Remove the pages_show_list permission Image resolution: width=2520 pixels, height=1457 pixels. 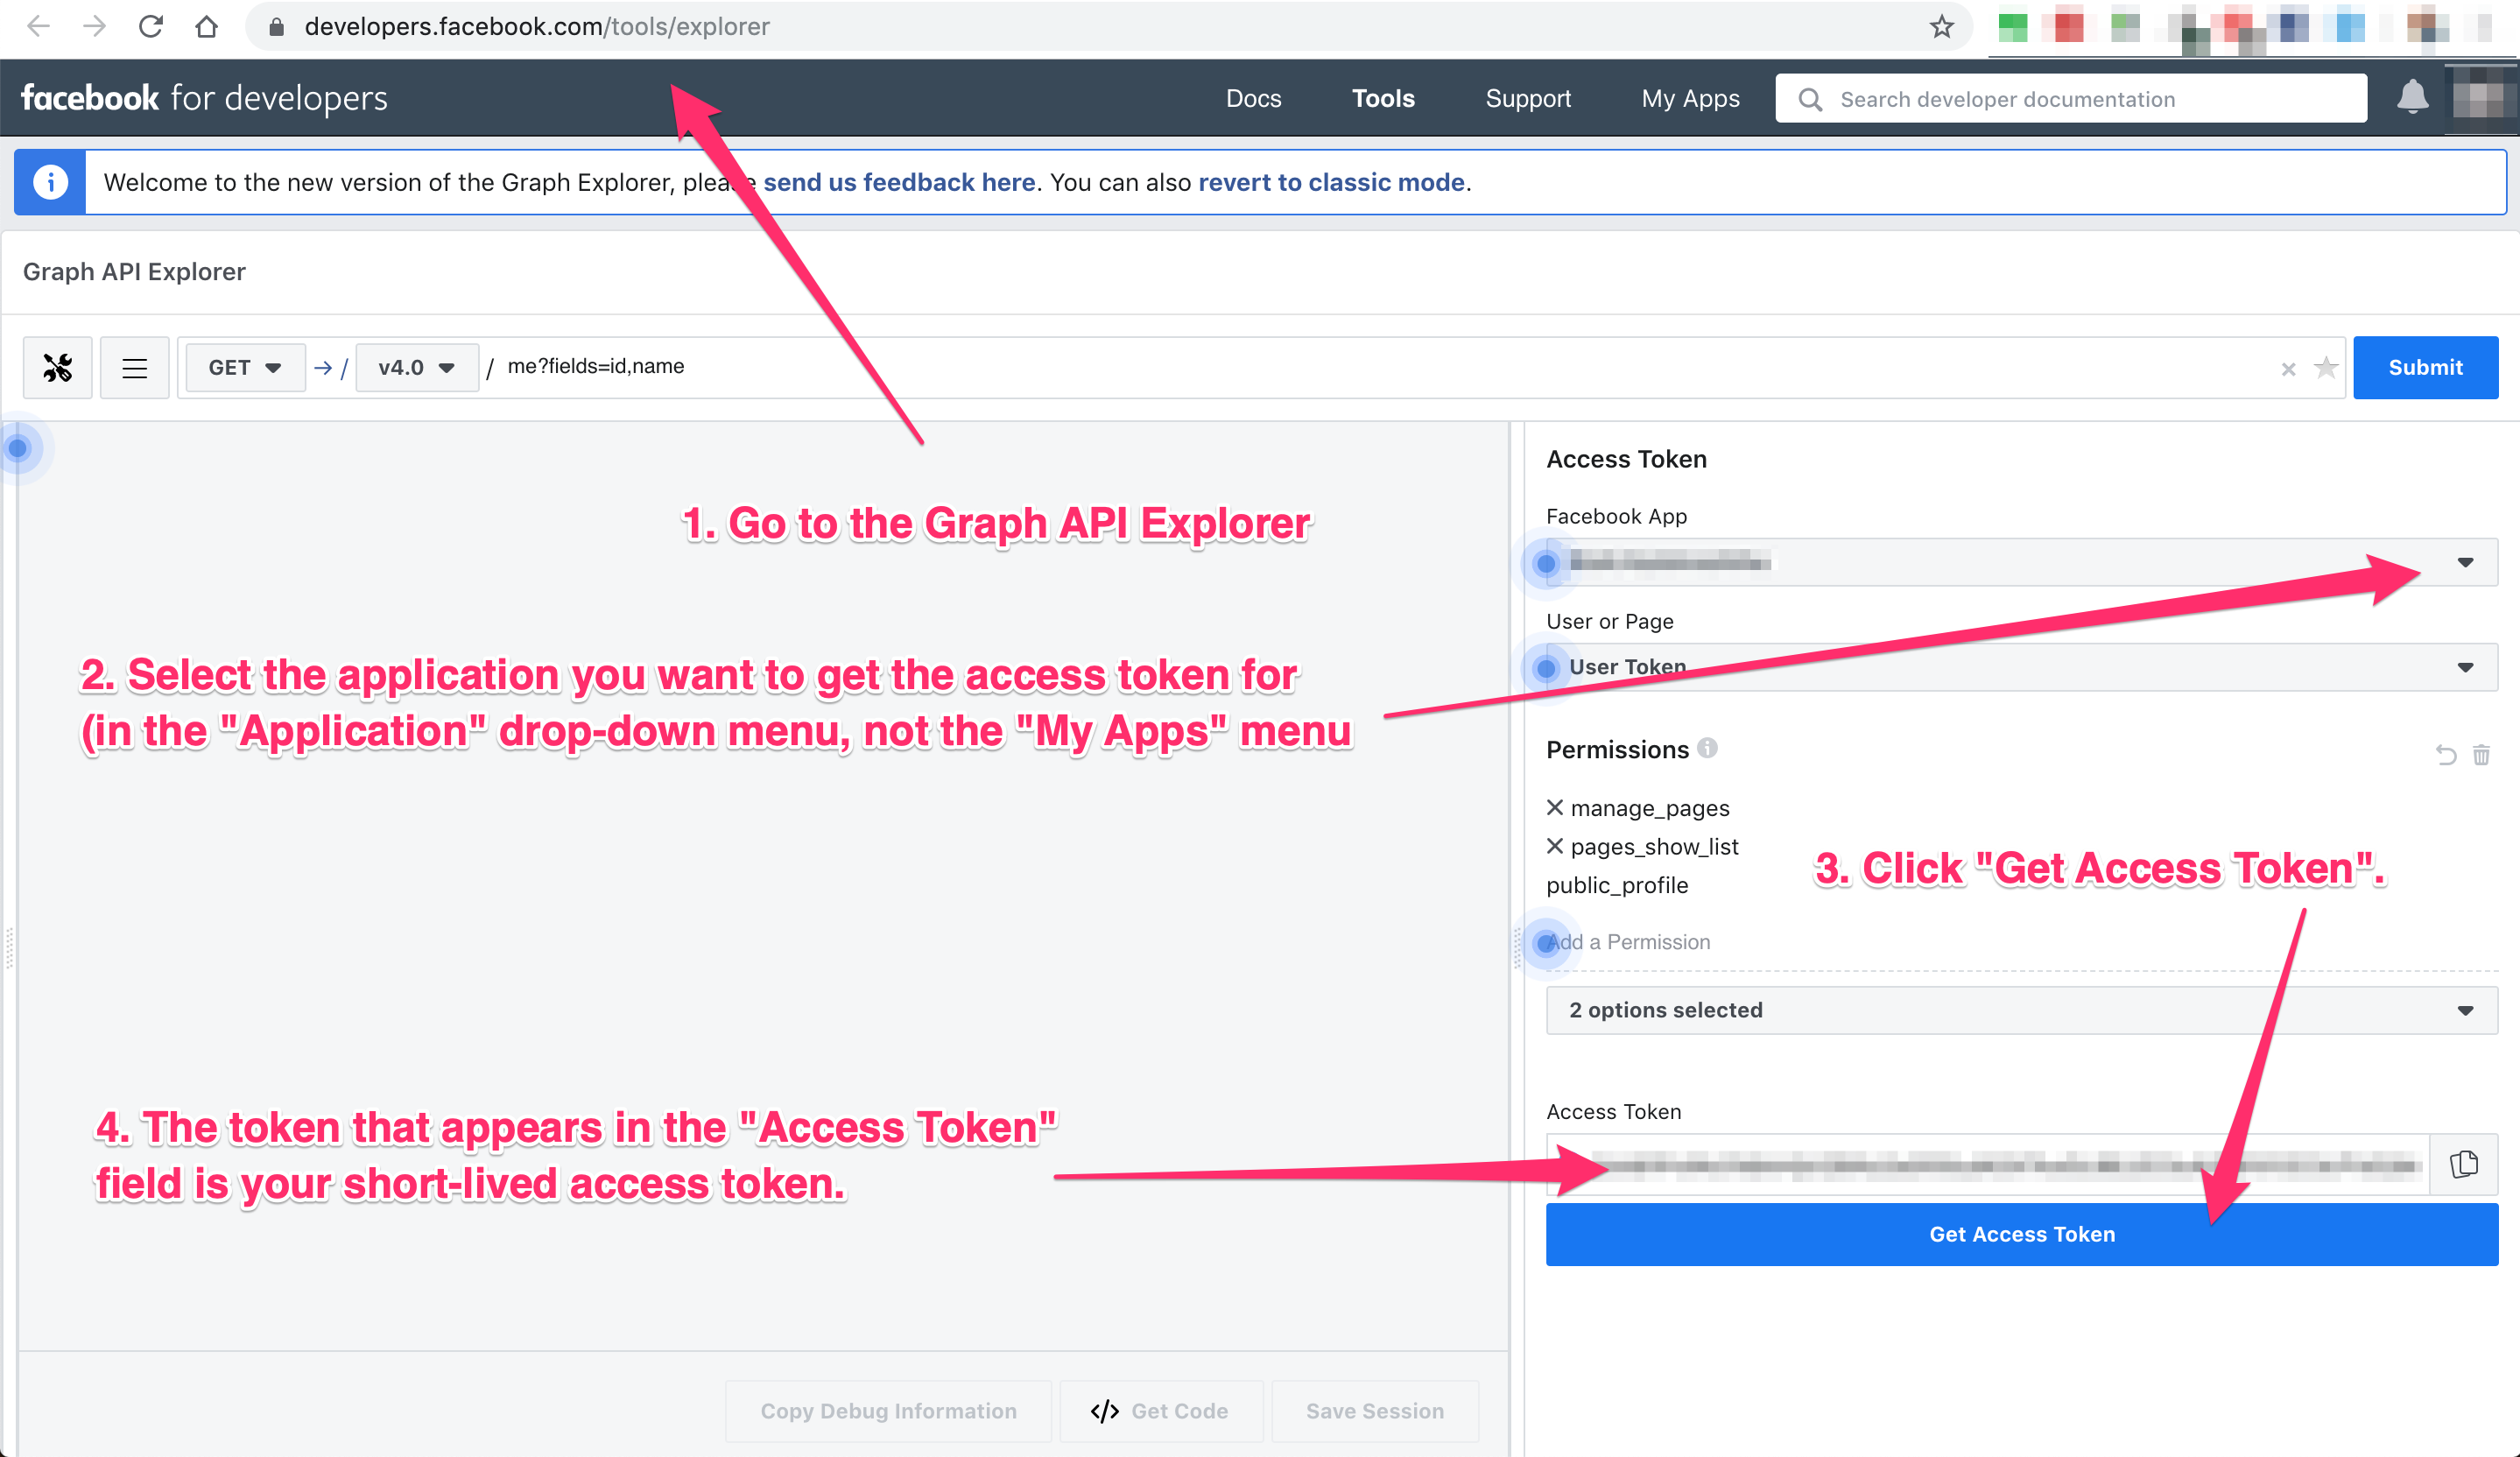[1555, 846]
